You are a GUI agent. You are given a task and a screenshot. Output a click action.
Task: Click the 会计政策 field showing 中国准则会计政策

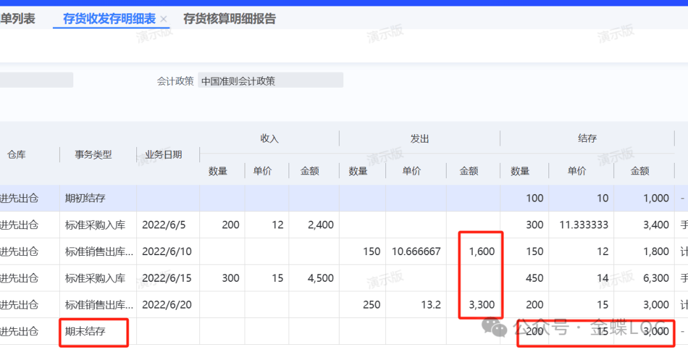point(270,81)
